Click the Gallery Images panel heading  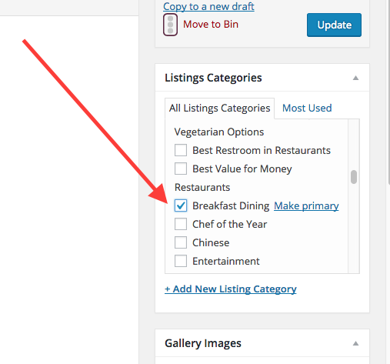click(203, 343)
